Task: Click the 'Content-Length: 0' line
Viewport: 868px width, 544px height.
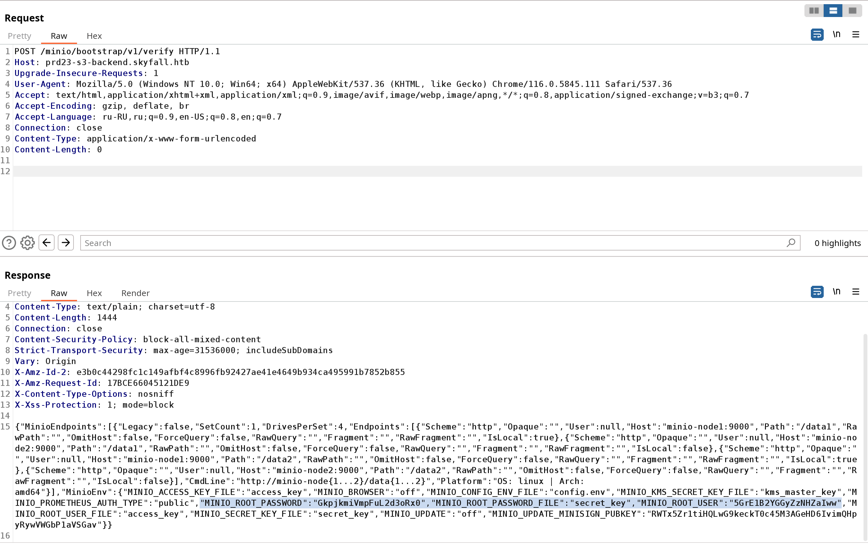Action: 58,150
